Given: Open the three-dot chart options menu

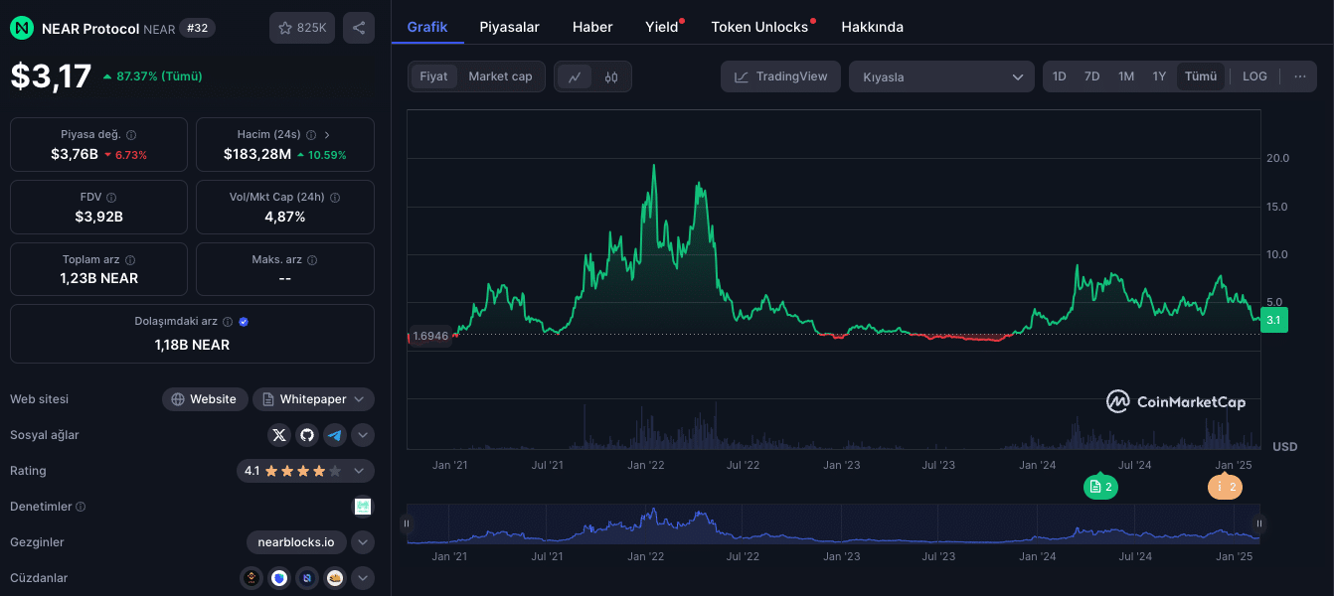Looking at the screenshot, I should coord(1300,76).
